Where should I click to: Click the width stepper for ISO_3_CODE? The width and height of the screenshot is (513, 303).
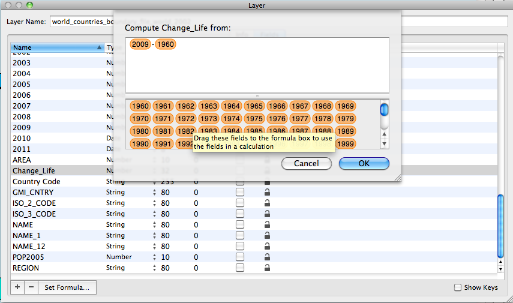155,214
